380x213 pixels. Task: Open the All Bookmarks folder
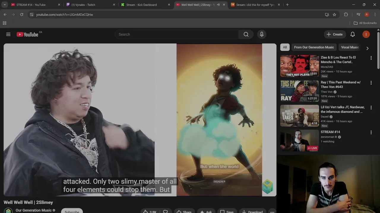[365, 23]
